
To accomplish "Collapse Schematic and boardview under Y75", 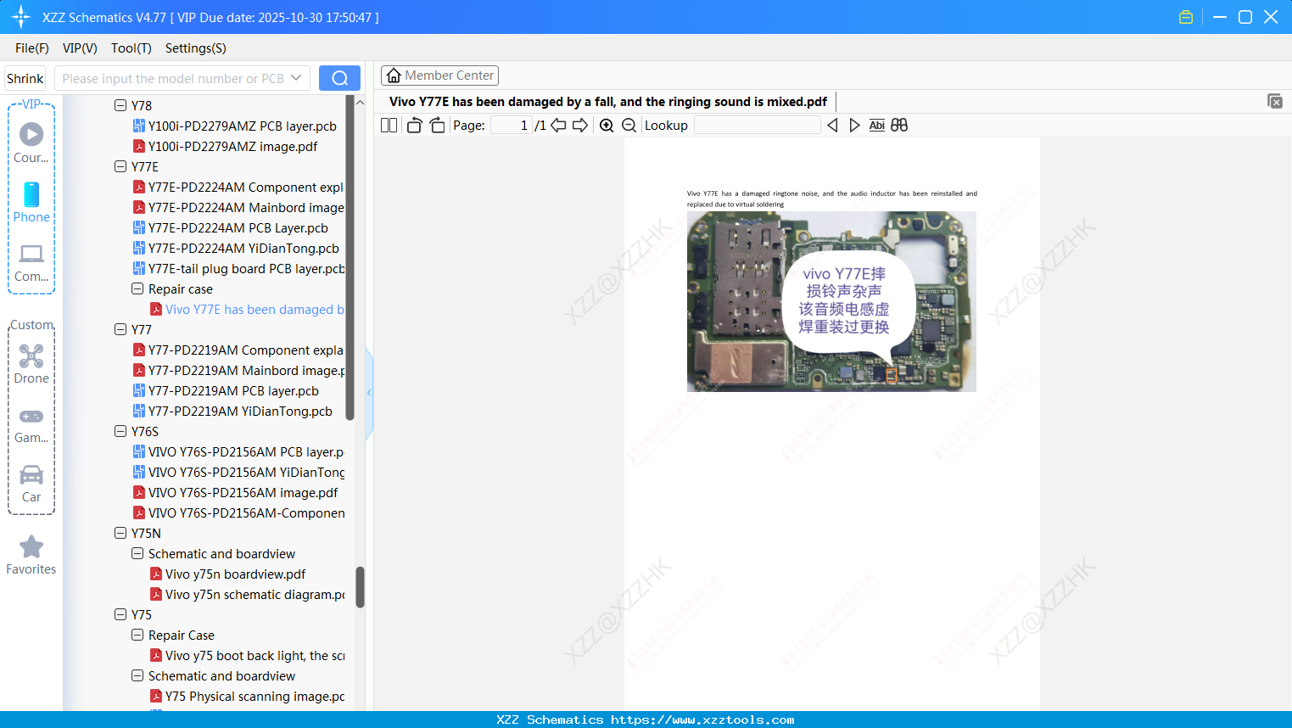I will [137, 675].
